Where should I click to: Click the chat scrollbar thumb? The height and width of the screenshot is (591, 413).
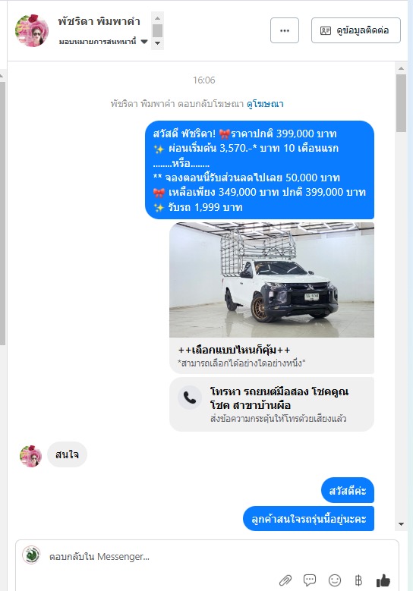401,103
